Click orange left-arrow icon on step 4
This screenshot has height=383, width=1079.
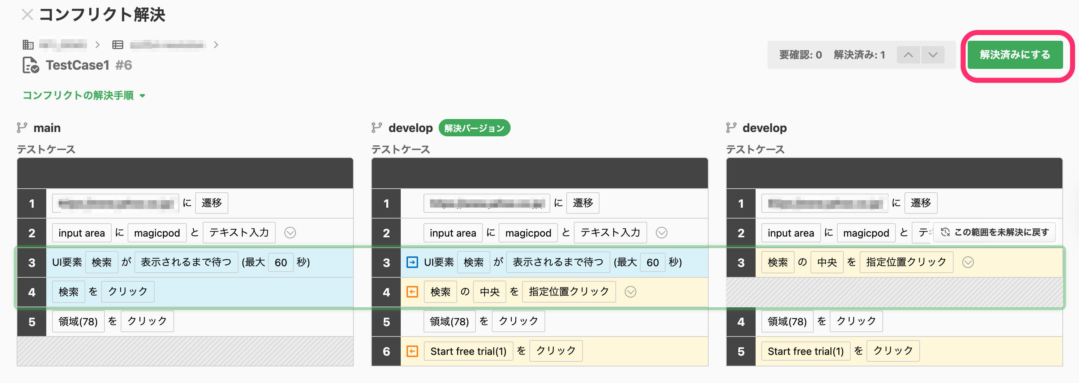tap(412, 292)
